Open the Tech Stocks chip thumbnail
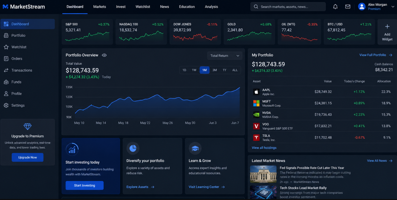This screenshot has height=200, width=397. (x=263, y=192)
